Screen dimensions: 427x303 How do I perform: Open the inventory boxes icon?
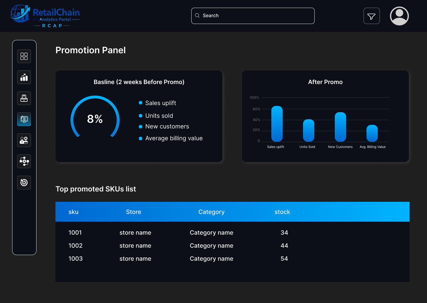24,98
